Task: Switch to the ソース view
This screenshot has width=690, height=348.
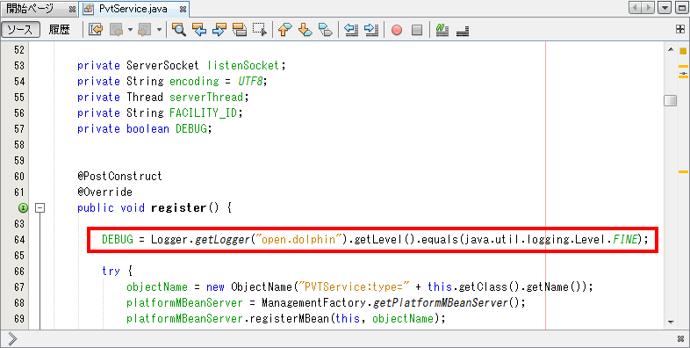Action: click(x=20, y=30)
